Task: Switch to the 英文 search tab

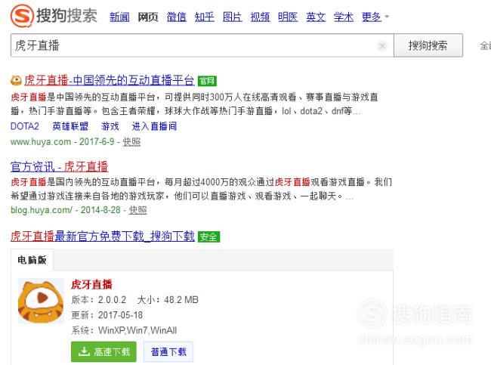Action: (316, 17)
